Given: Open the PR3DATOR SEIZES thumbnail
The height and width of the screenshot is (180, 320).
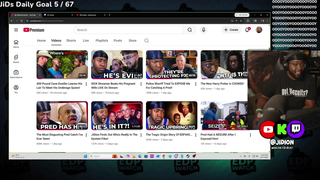Looking at the screenshot, I should (224, 116).
